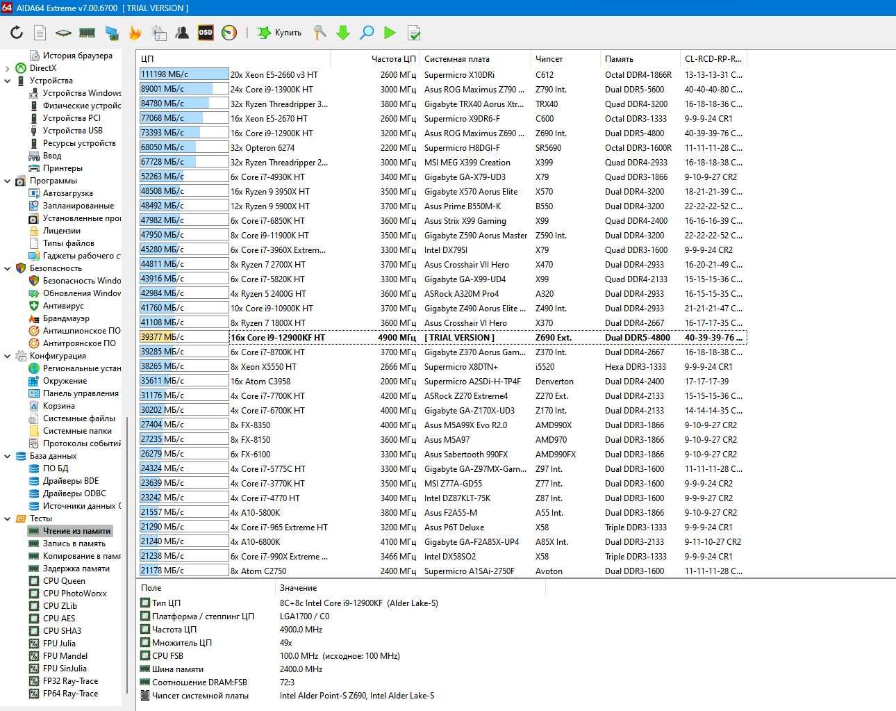Select Копирование в память test
Image resolution: width=896 pixels, height=711 pixels.
click(x=81, y=556)
